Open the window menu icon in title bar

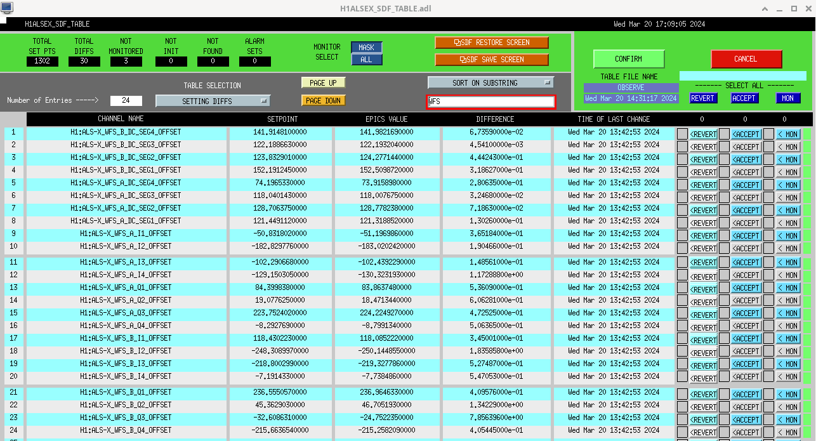tap(7, 8)
